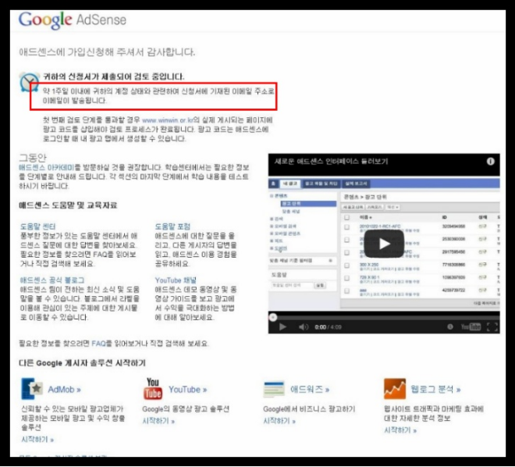Open the 애드워즈 » link
This screenshot has width=515, height=467.
pos(310,390)
